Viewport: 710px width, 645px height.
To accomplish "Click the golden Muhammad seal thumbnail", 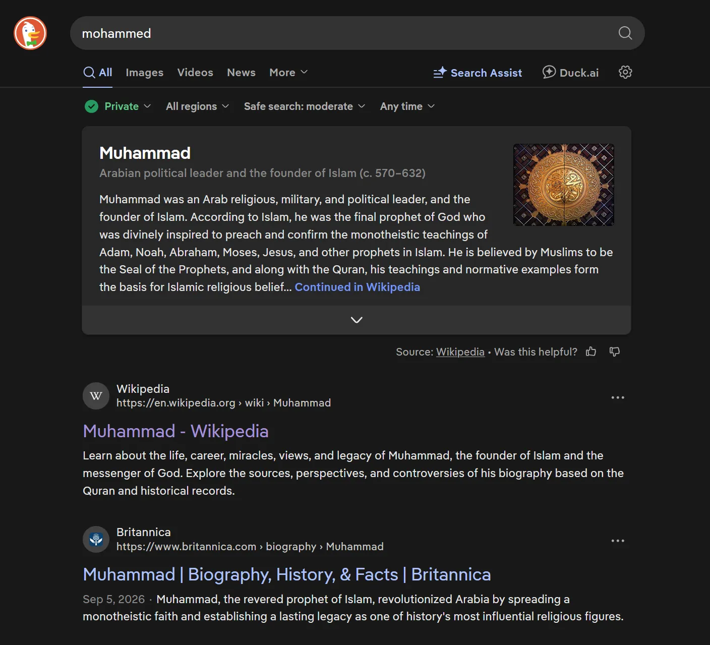I will [x=564, y=185].
